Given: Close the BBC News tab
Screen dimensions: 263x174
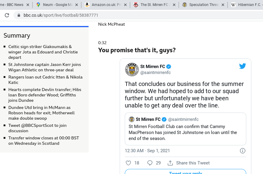Looking at the screenshot, I should click(x=28, y=5).
